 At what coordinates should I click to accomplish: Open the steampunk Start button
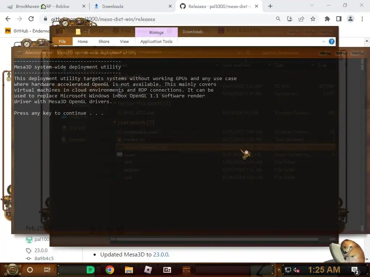[x=13, y=270]
